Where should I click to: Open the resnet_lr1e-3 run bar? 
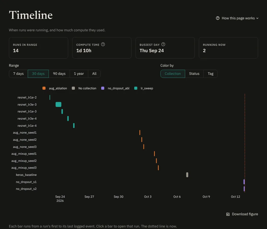tap(62, 111)
